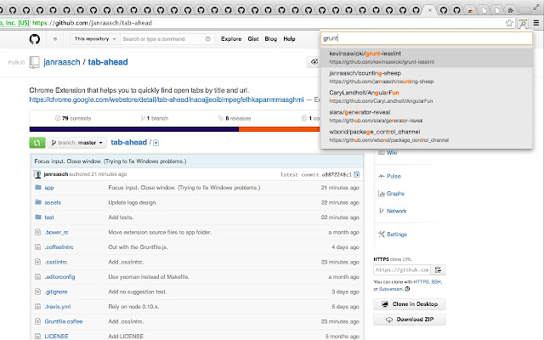Image resolution: width=544 pixels, height=340 pixels.
Task: Click the orange language bar segment
Action: 280,129
